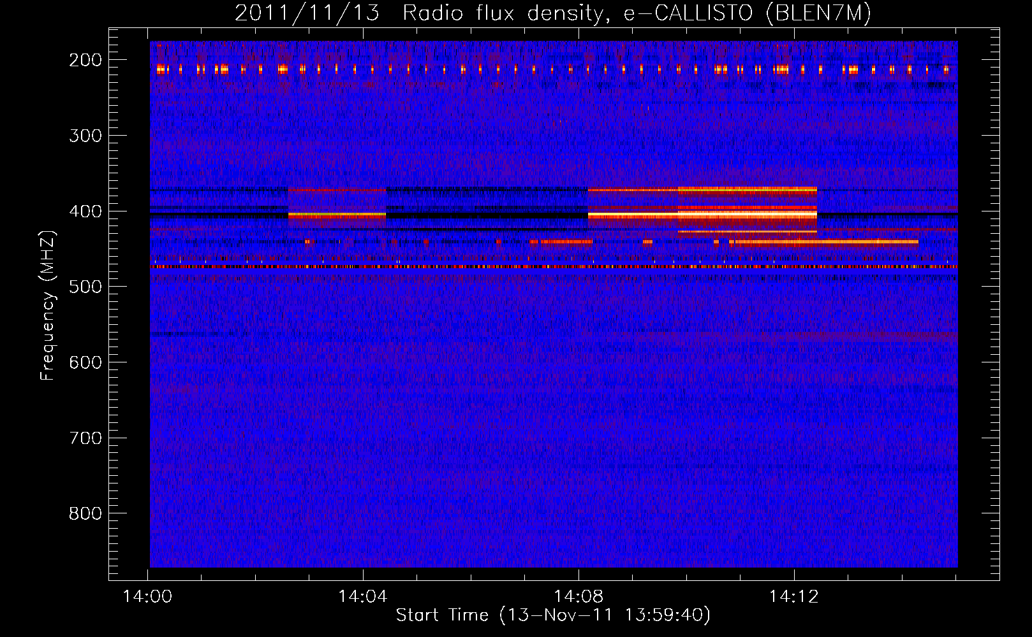Click the 700 frequency tick label
Screen dimensions: 1032x637
point(85,438)
